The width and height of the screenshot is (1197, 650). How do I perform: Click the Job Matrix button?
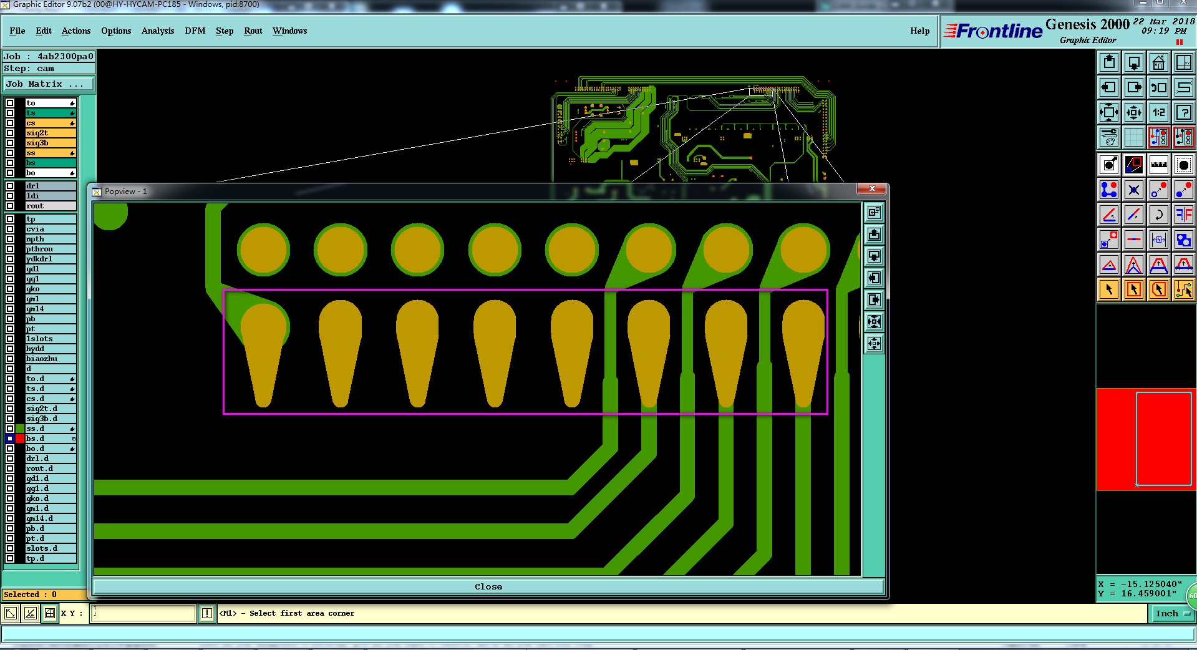49,84
